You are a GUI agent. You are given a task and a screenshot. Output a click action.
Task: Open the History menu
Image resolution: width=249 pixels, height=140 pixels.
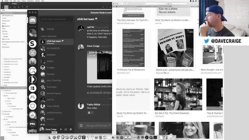click(x=24, y=1)
